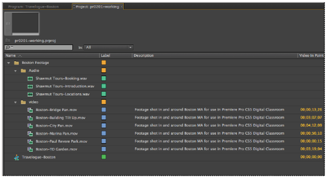Click description text of Boston-Marina Pan.mov
Image resolution: width=327 pixels, height=178 pixels.
point(209,133)
